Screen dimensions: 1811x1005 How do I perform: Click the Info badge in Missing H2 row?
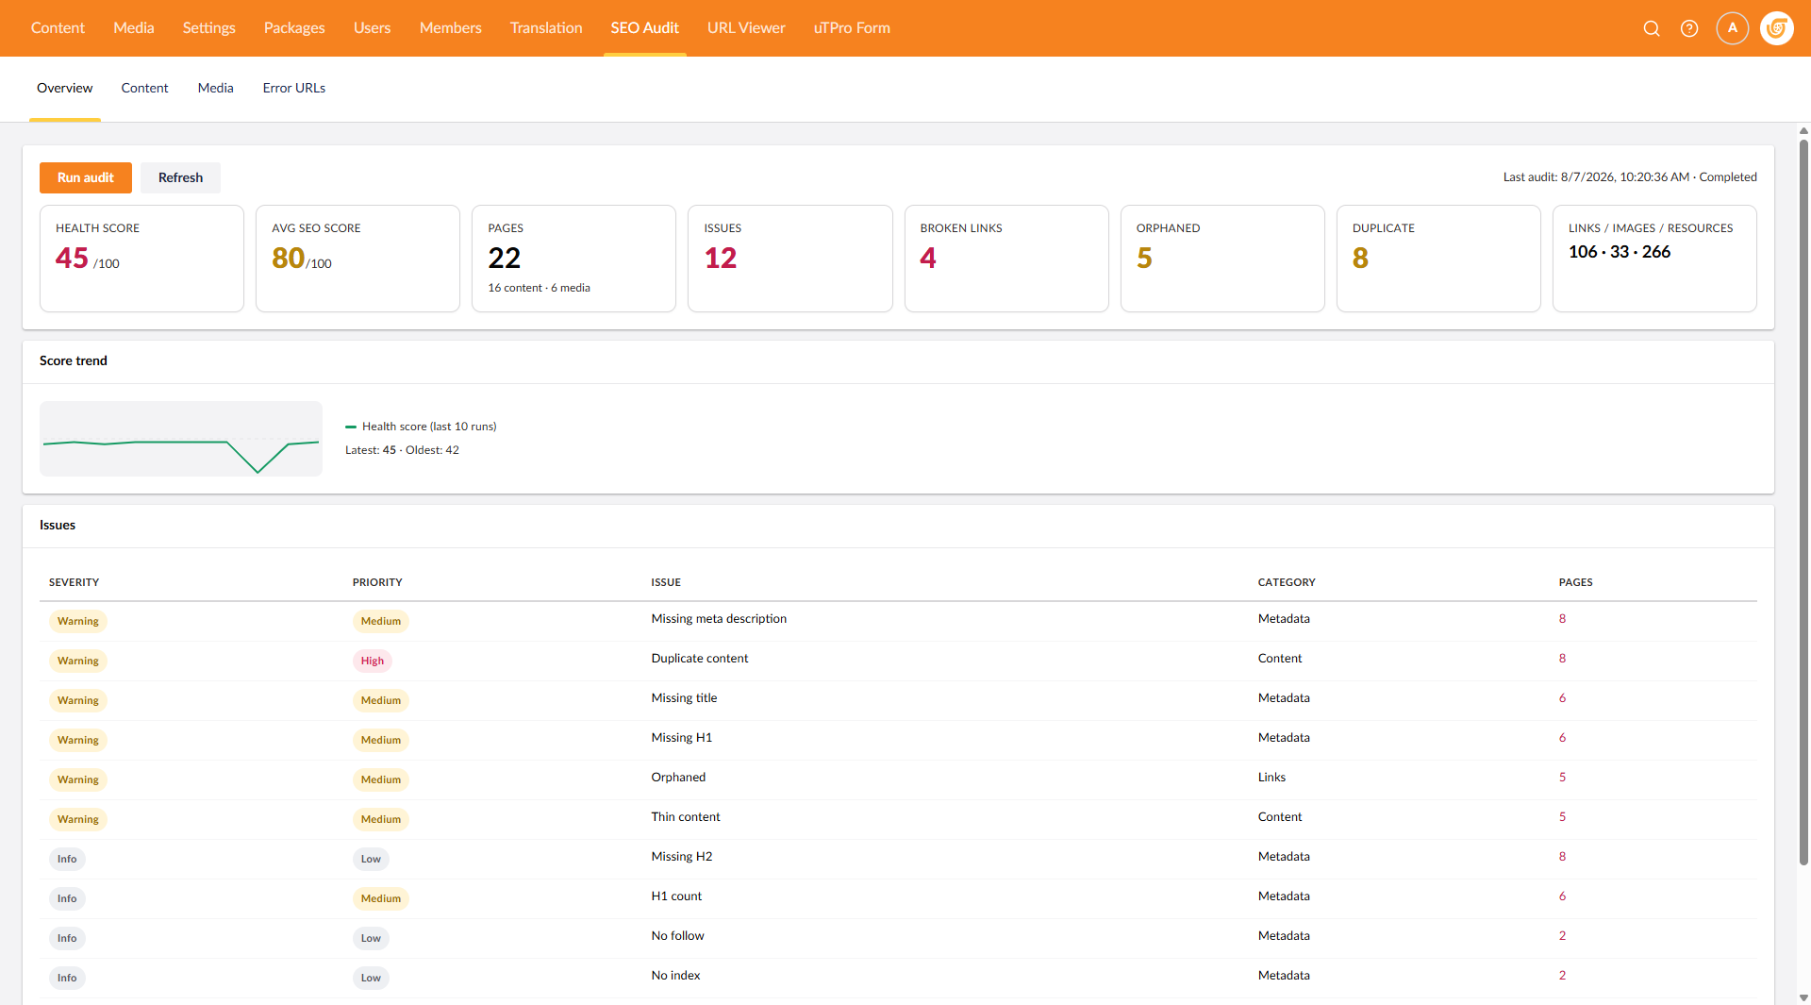(x=67, y=859)
